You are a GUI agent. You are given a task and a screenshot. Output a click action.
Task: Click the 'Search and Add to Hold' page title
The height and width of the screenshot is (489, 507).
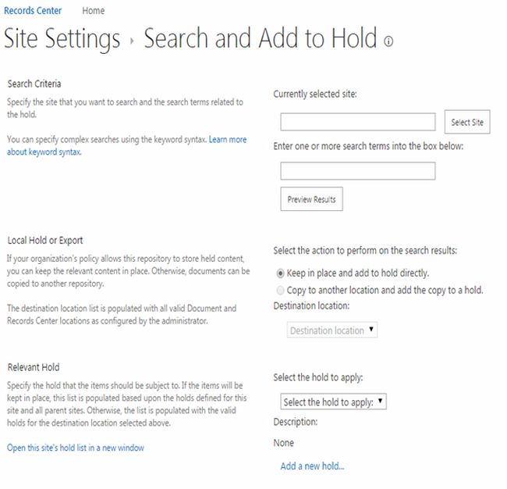point(261,38)
